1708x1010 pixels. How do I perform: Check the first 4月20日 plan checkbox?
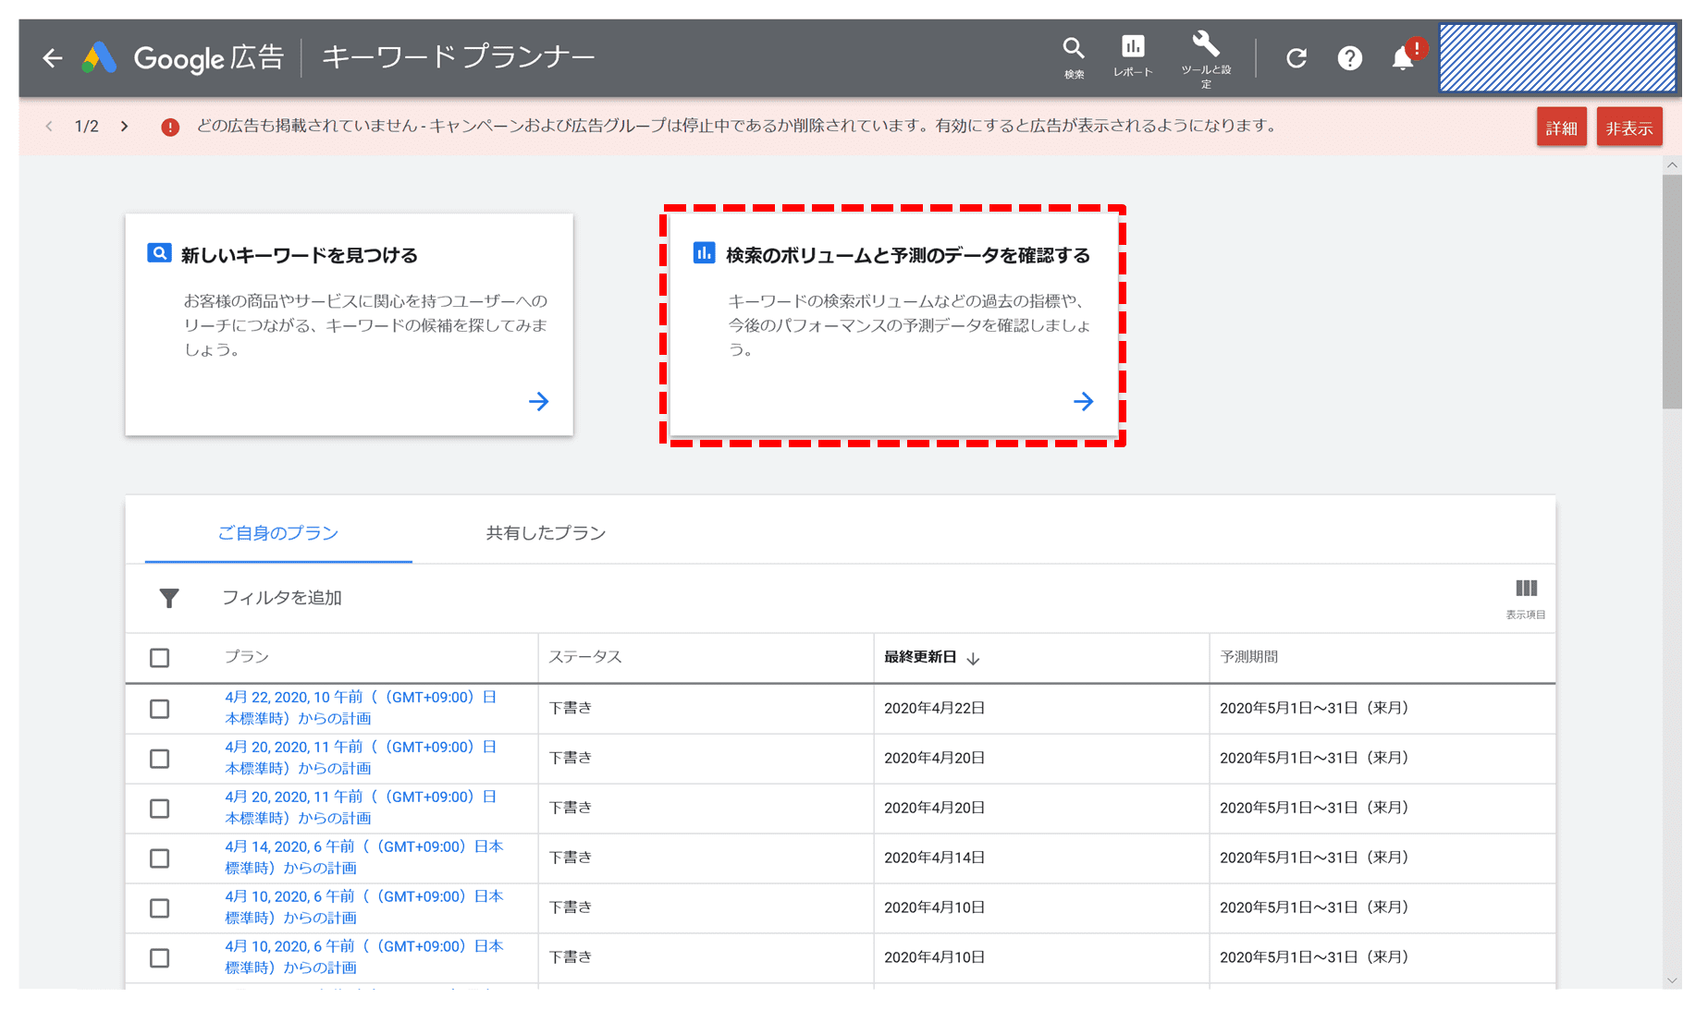tap(160, 759)
